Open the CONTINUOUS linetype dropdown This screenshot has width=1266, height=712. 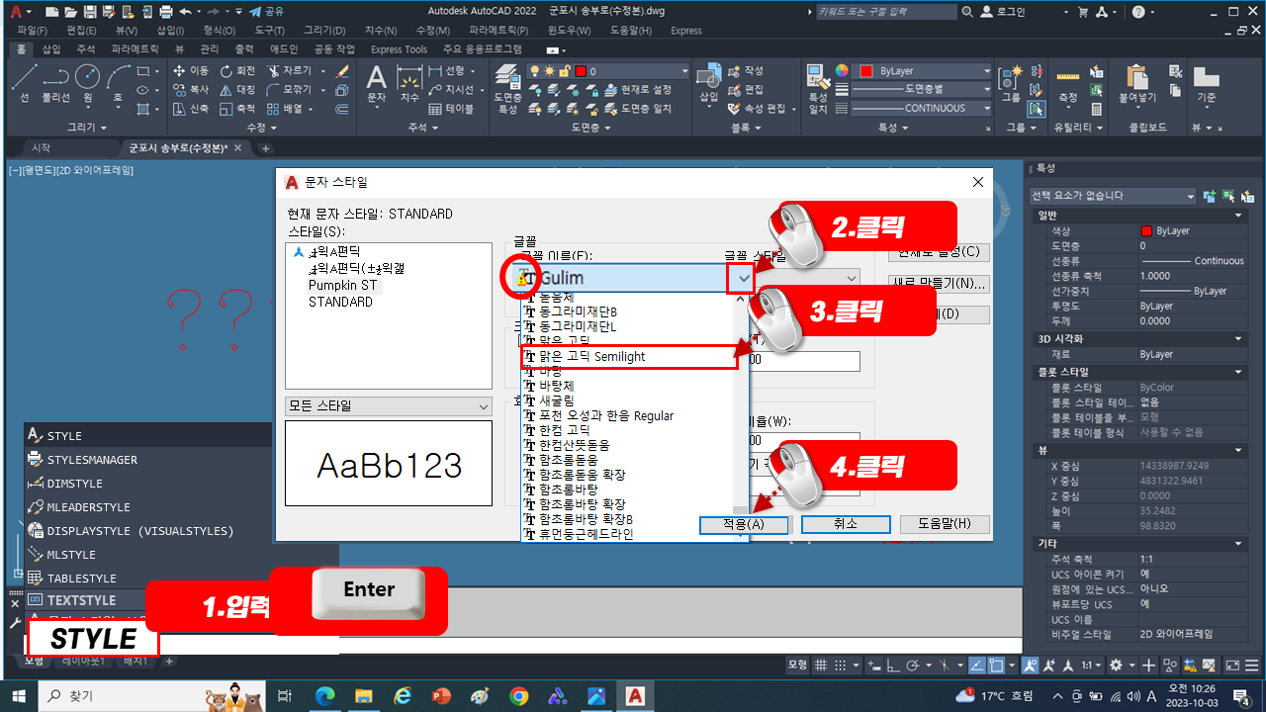tap(923, 109)
